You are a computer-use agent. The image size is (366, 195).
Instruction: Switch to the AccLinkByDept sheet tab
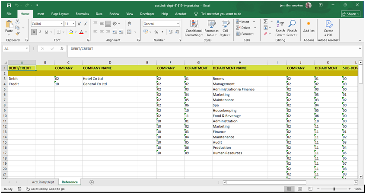43,182
